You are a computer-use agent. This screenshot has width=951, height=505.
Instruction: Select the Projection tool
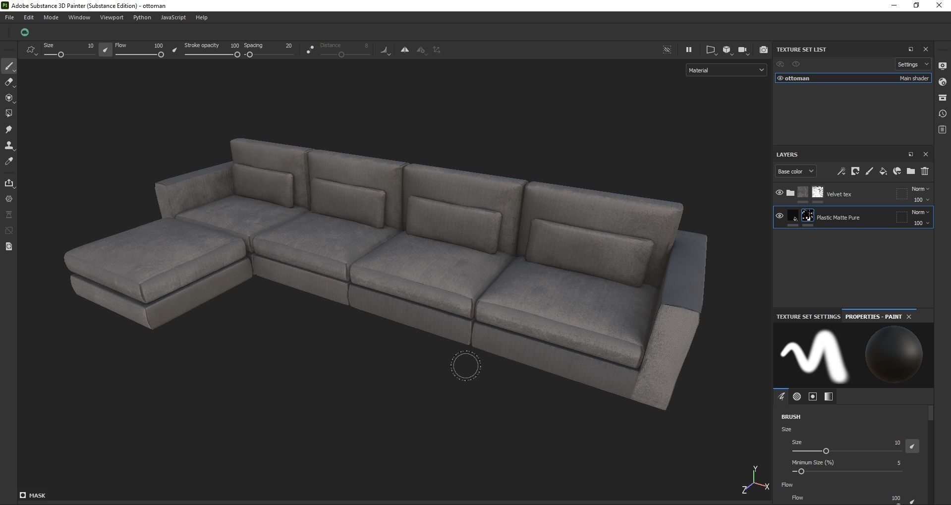(x=8, y=98)
